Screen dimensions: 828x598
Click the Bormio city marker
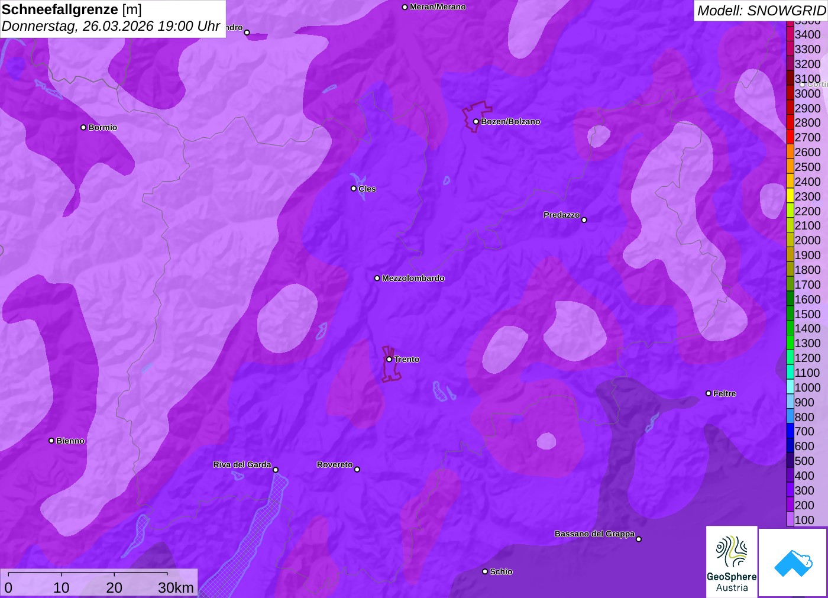(x=83, y=127)
